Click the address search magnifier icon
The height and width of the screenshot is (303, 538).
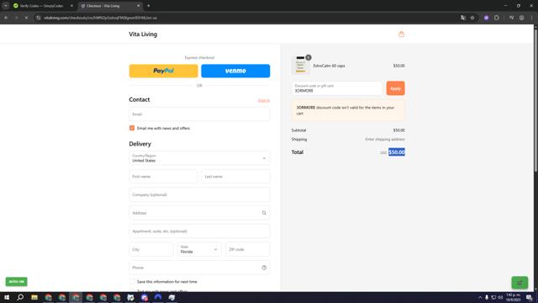click(x=264, y=213)
